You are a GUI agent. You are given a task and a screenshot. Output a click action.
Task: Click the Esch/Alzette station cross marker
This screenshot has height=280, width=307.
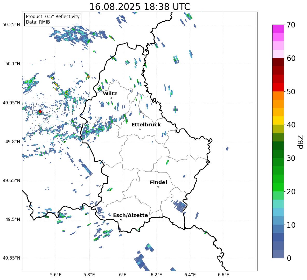click(x=121, y=220)
